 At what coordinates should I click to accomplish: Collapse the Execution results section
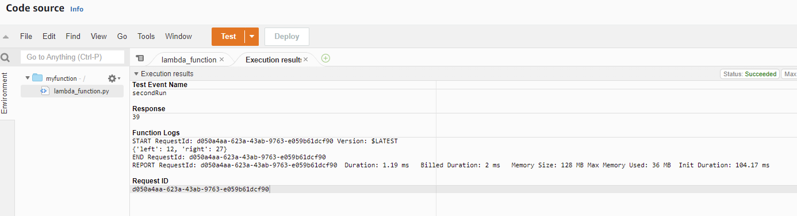[136, 74]
